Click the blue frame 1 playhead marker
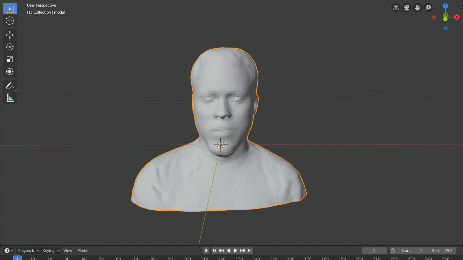Viewport: 463px width, 260px height. pos(17,258)
